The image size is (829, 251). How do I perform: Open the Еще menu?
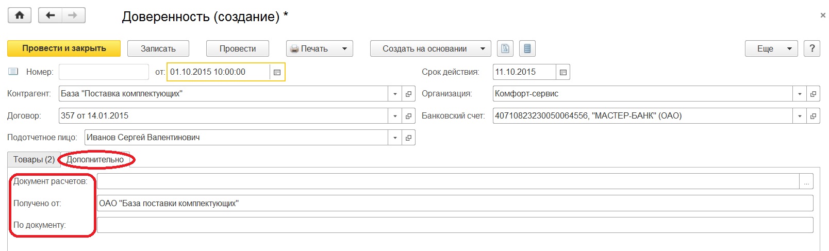[x=771, y=48]
